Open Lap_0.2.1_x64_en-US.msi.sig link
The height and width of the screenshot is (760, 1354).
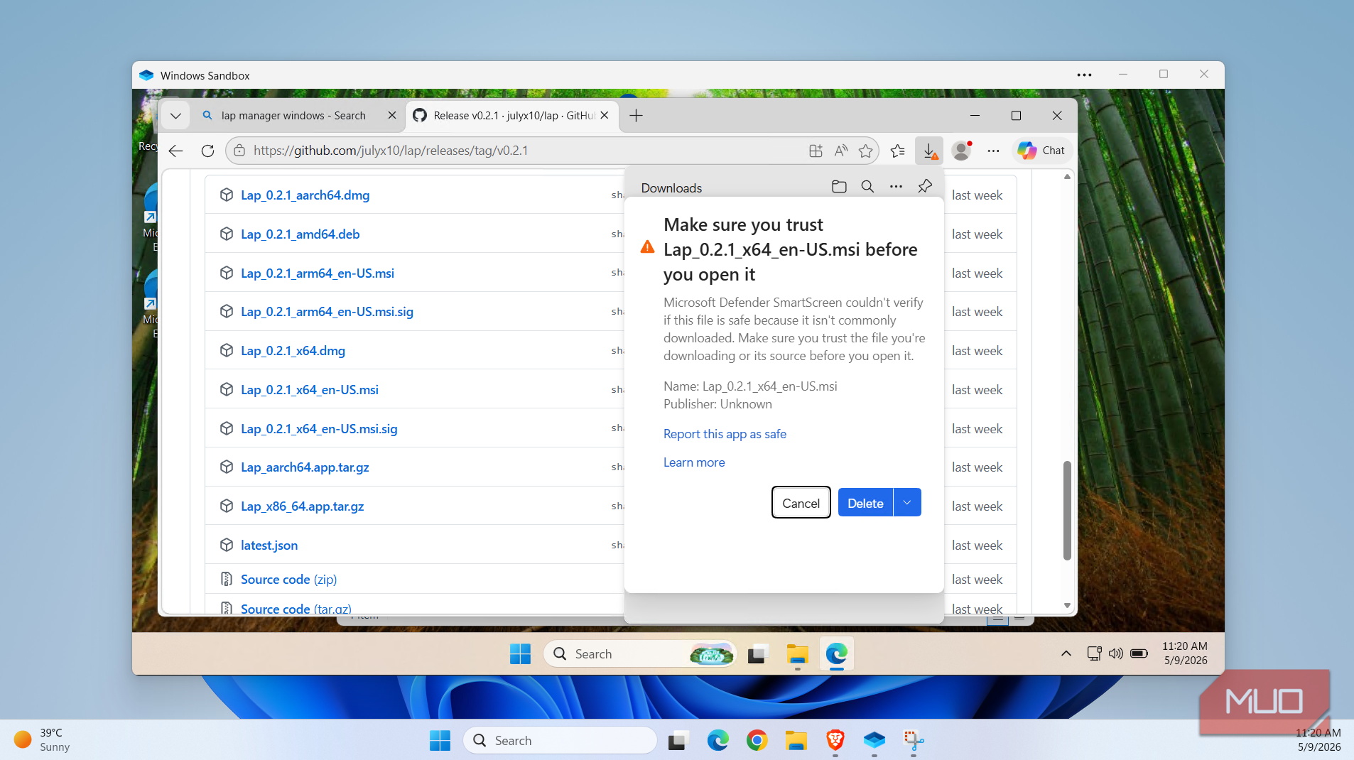click(319, 429)
